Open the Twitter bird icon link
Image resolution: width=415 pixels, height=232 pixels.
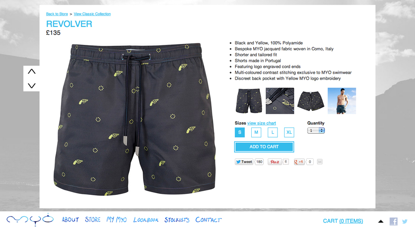[404, 221]
